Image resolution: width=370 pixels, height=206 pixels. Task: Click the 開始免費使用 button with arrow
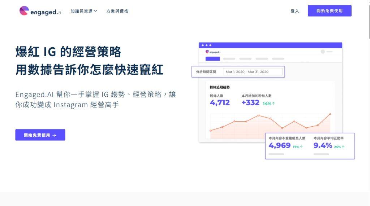pyautogui.click(x=40, y=135)
